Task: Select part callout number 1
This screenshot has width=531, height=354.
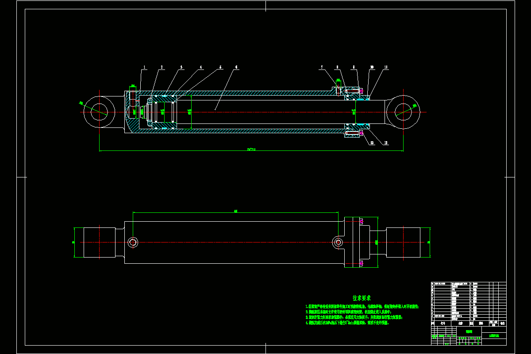Action: point(144,67)
